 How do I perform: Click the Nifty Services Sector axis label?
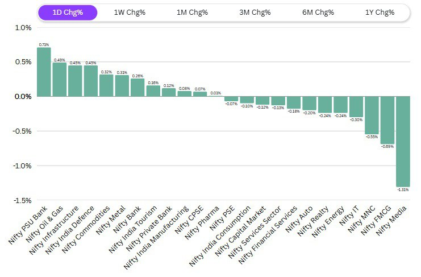point(255,232)
